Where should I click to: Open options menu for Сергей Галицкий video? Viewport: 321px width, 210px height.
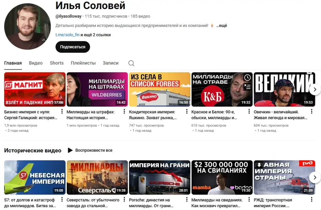pos(62,111)
